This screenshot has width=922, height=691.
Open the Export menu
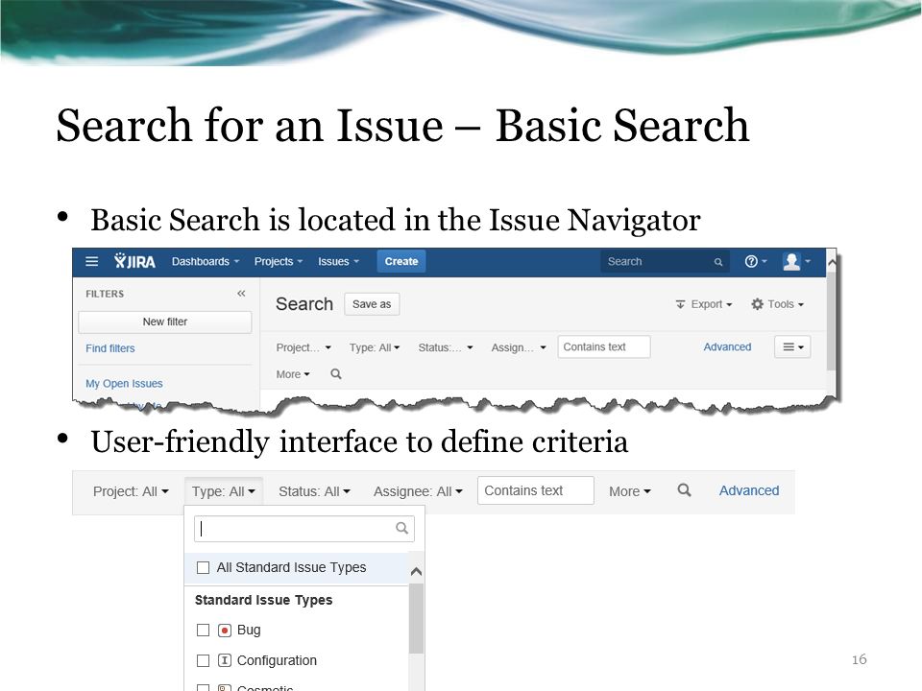coord(704,304)
